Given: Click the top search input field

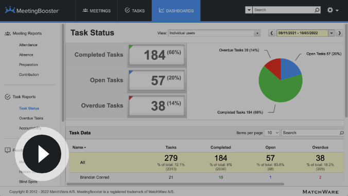Looking at the screenshot, I should click(283, 10).
